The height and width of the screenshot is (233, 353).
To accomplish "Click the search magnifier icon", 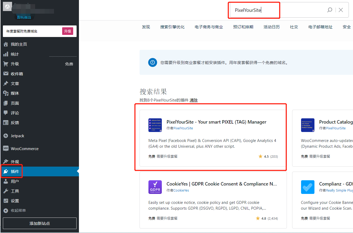I will click(330, 10).
